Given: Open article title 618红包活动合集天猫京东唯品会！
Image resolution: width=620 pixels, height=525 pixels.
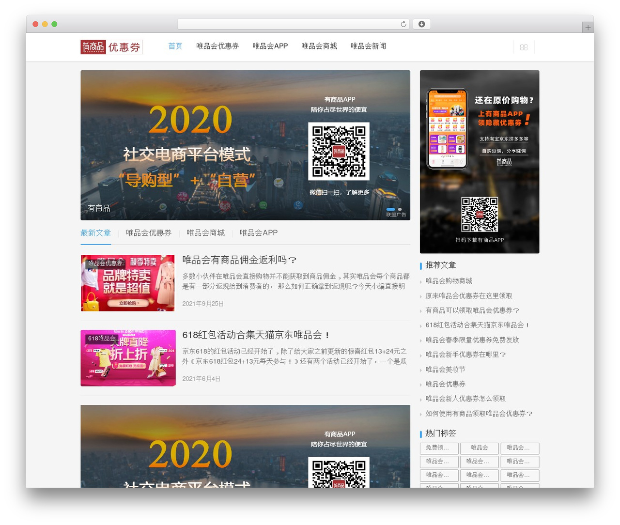Looking at the screenshot, I should click(256, 335).
